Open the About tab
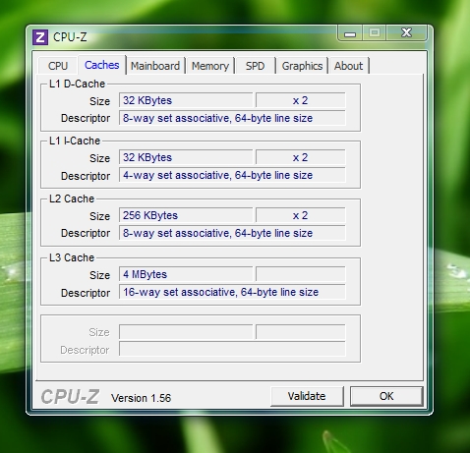Screen dimensions: 470x453 point(349,66)
